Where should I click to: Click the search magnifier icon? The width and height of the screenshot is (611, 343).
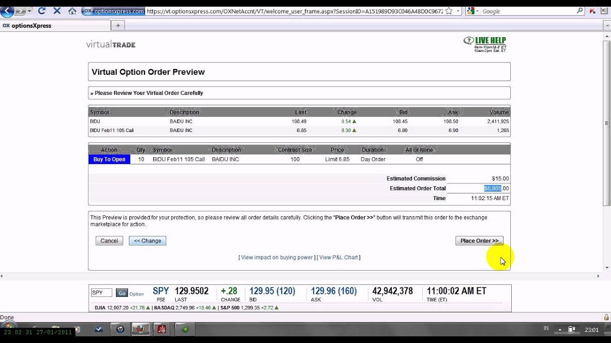point(580,10)
